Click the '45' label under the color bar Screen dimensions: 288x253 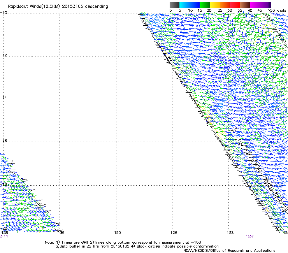point(260,11)
